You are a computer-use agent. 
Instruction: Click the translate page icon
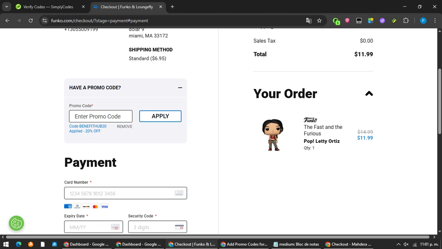[x=309, y=21]
